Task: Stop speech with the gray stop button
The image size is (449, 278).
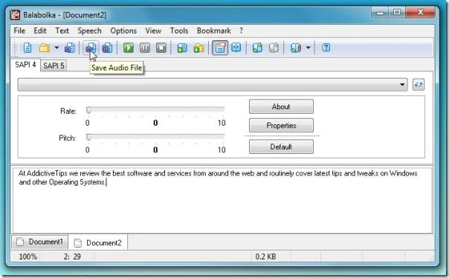Action: click(161, 48)
